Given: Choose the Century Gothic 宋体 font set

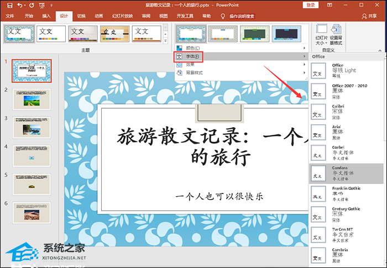Looking at the screenshot, I should pyautogui.click(x=346, y=214).
